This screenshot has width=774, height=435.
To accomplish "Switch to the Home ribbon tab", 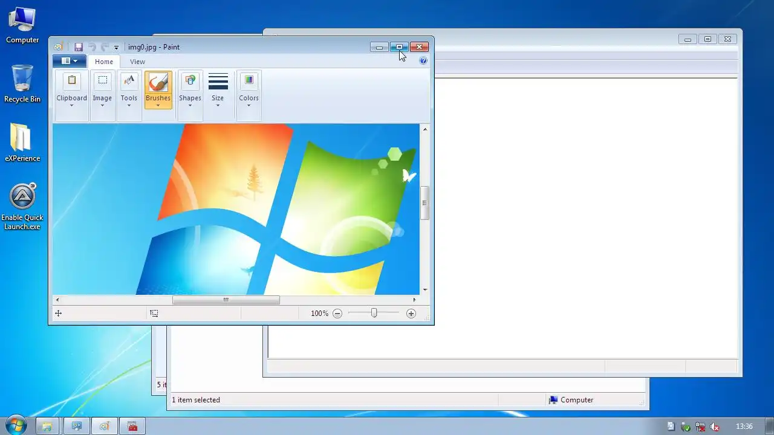I will coord(104,62).
